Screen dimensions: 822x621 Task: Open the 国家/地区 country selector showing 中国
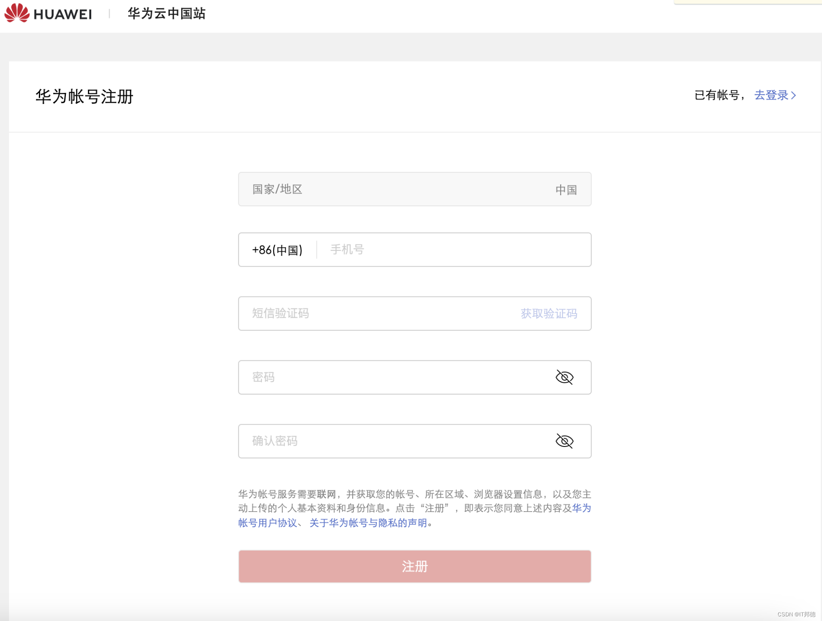[414, 189]
